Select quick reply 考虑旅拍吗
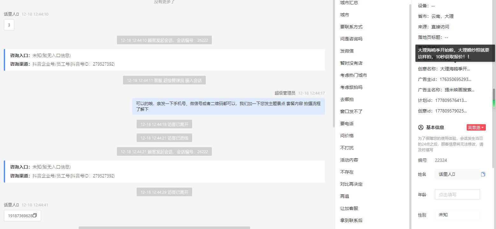 [351, 87]
